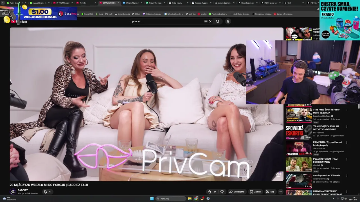Open options for Ujawniamy nieznane kulisy video
The width and height of the screenshot is (360, 202).
[347, 192]
